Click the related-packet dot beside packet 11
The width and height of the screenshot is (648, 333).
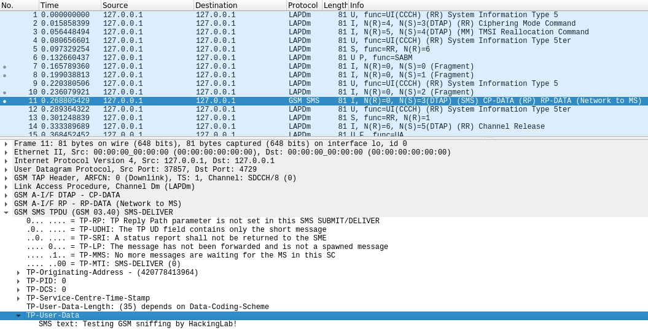click(x=4, y=101)
